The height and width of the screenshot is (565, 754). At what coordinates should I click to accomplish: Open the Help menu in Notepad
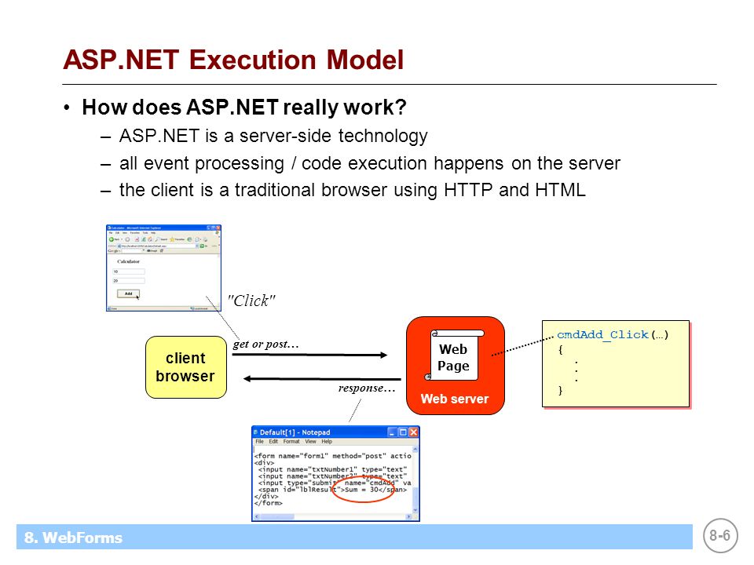327,442
